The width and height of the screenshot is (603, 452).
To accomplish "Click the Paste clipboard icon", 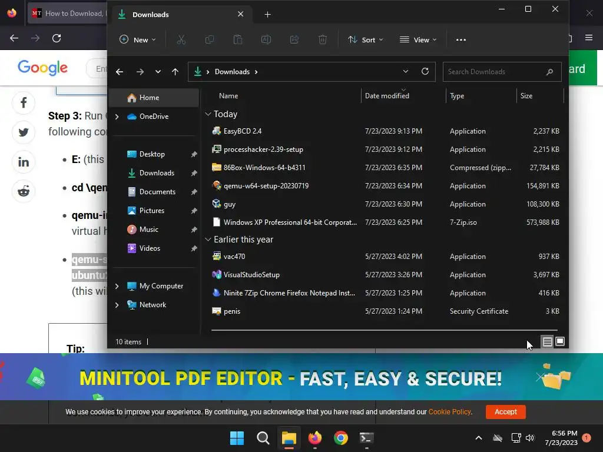I will click(x=238, y=39).
